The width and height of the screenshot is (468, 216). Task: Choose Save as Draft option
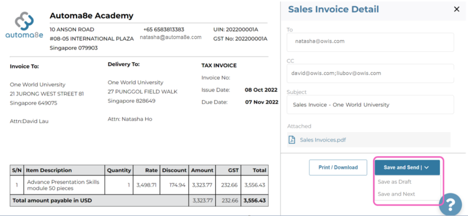(x=394, y=182)
